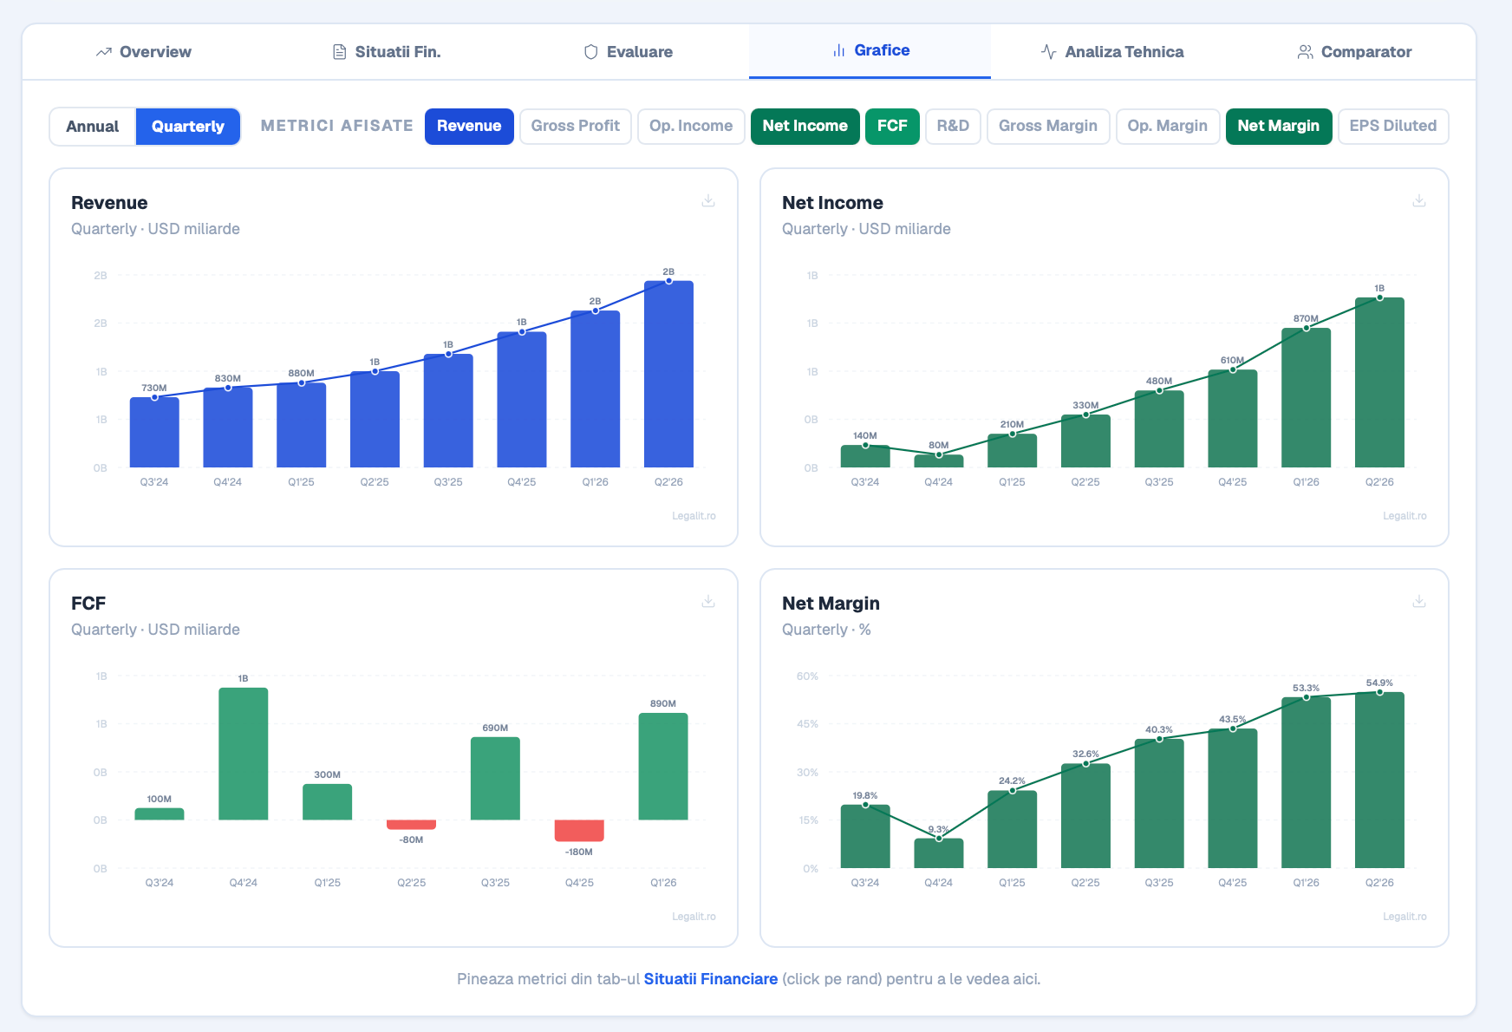The width and height of the screenshot is (1512, 1032).
Task: Download the Revenue chart
Action: click(708, 201)
